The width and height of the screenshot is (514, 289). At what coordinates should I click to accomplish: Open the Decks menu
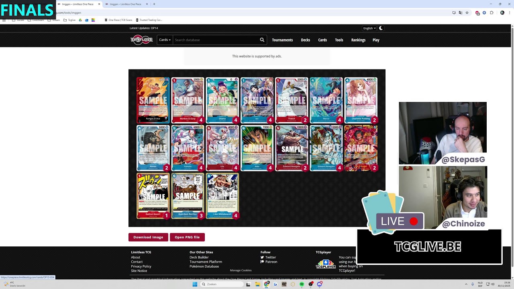[x=306, y=40]
